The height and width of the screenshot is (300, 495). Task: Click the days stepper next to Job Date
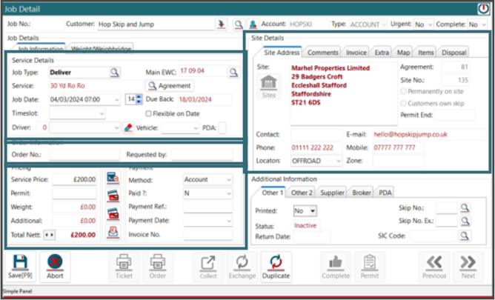point(139,99)
